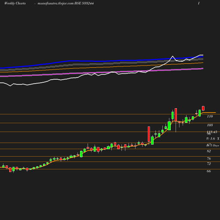
Task: Click the latest red candlestick at far right
Action: click(203, 108)
